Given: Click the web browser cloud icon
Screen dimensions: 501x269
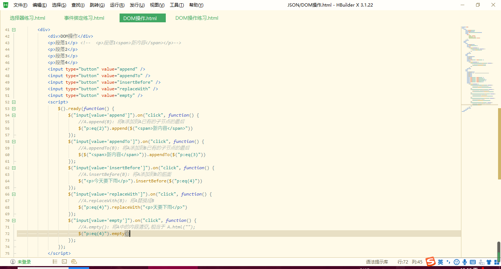Looking at the screenshot, I should pyautogui.click(x=74, y=262).
